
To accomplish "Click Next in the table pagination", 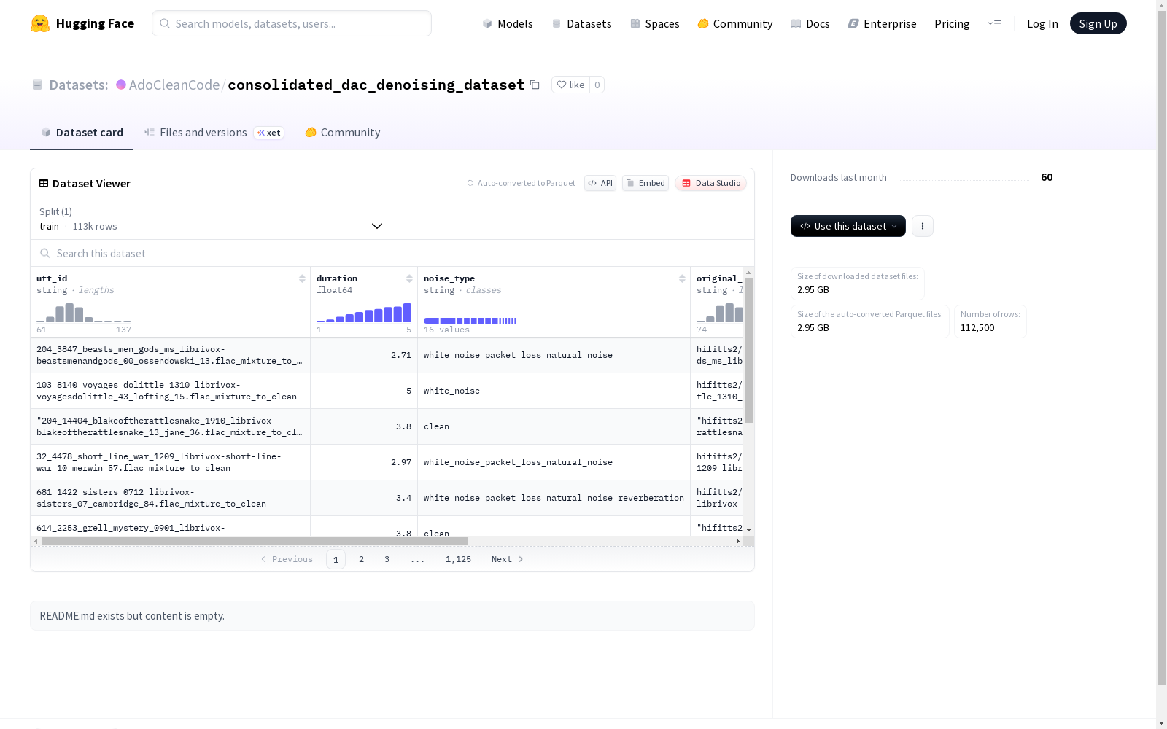I will coord(508,559).
